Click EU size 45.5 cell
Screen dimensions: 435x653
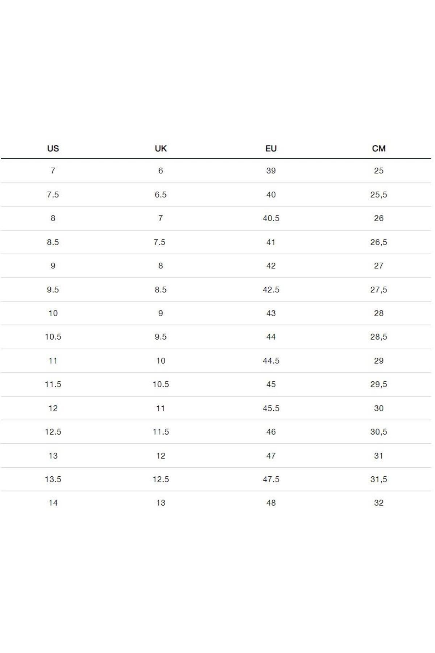click(271, 408)
